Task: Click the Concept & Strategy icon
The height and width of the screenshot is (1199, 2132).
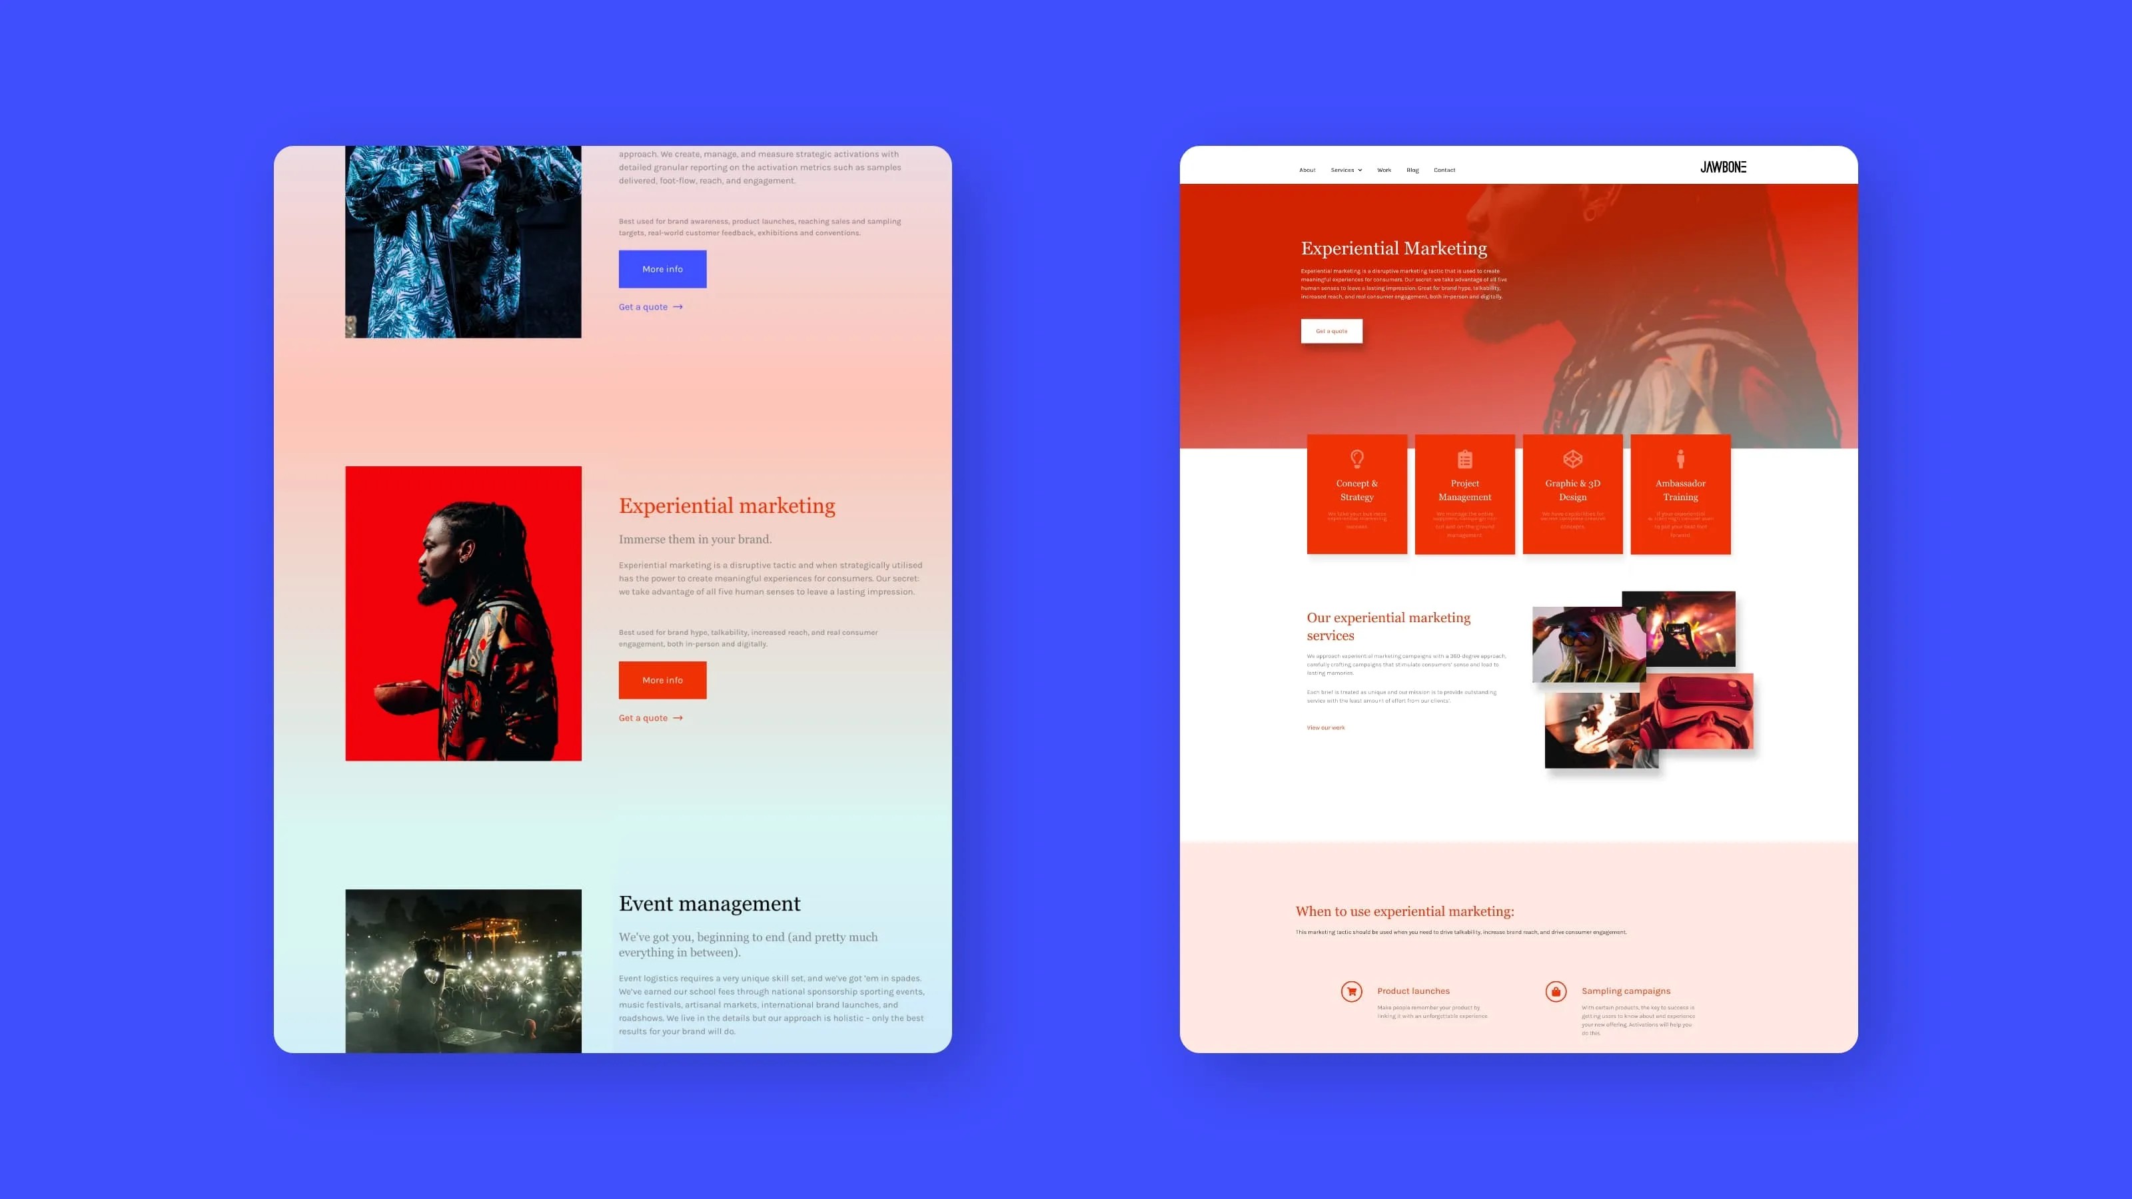Action: click(x=1356, y=458)
